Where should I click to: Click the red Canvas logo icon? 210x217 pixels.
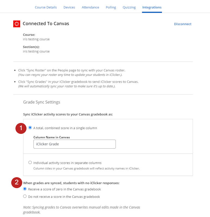tap(17, 24)
